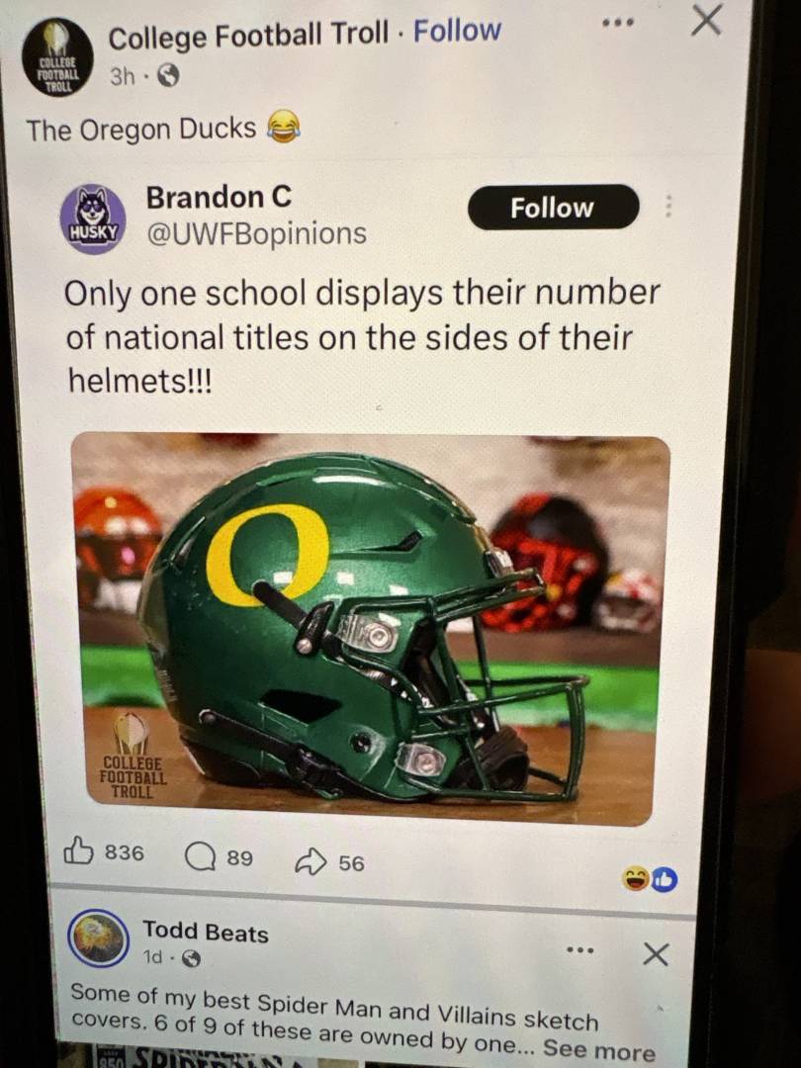The image size is (801, 1068).
Task: Open the Oregon helmet image
Action: 370,629
